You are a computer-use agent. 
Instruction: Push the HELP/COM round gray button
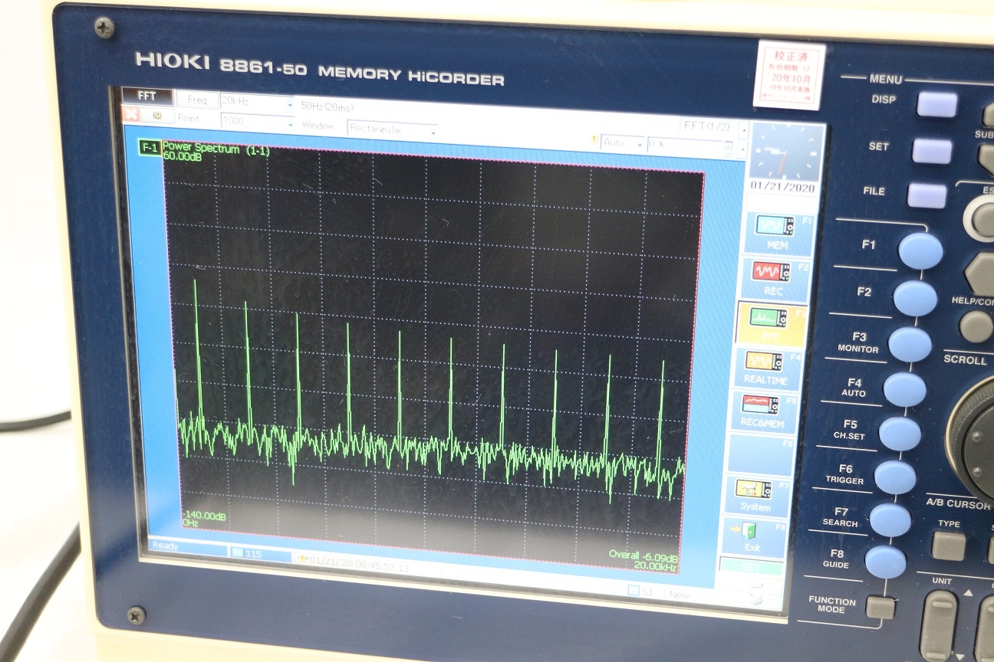tap(976, 326)
